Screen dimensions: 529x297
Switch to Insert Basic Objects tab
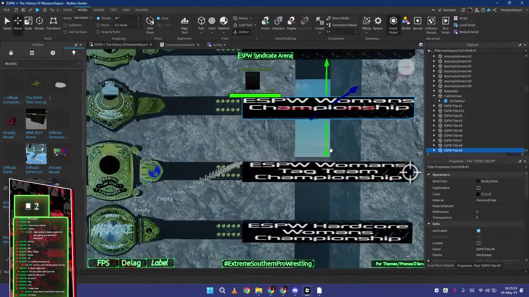441,265
